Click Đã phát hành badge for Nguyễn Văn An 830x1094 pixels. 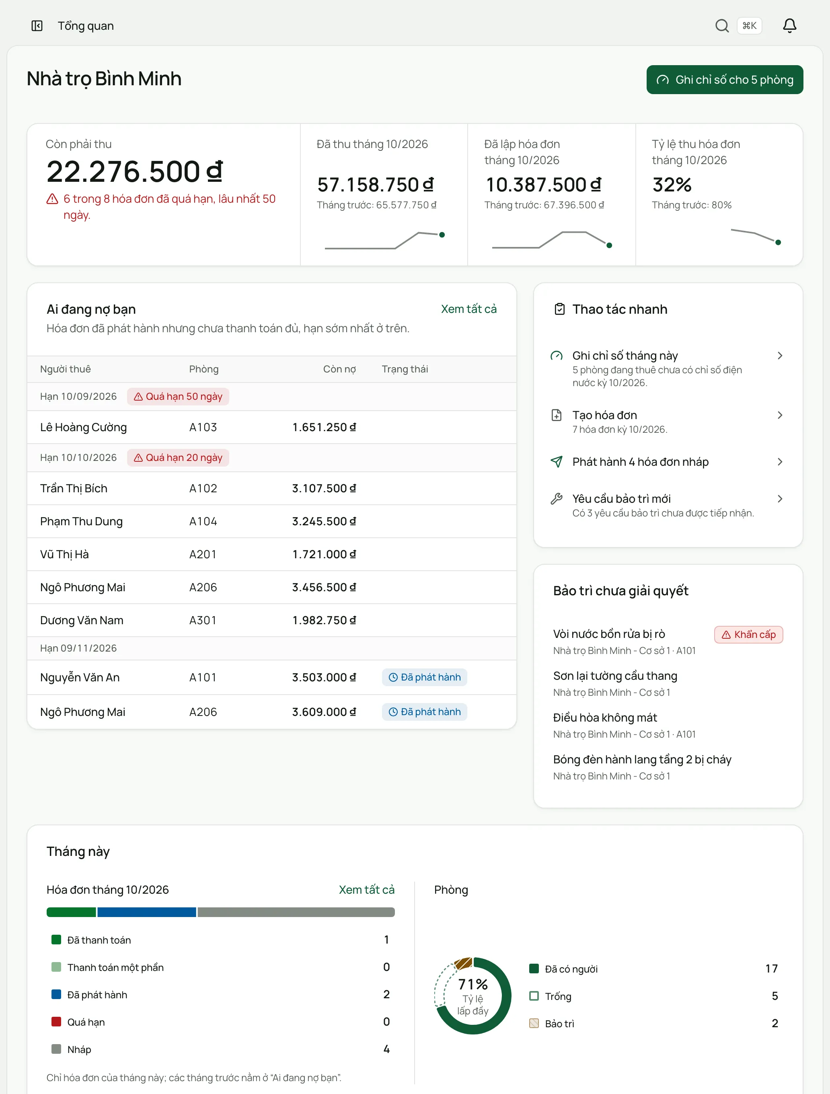(x=424, y=678)
